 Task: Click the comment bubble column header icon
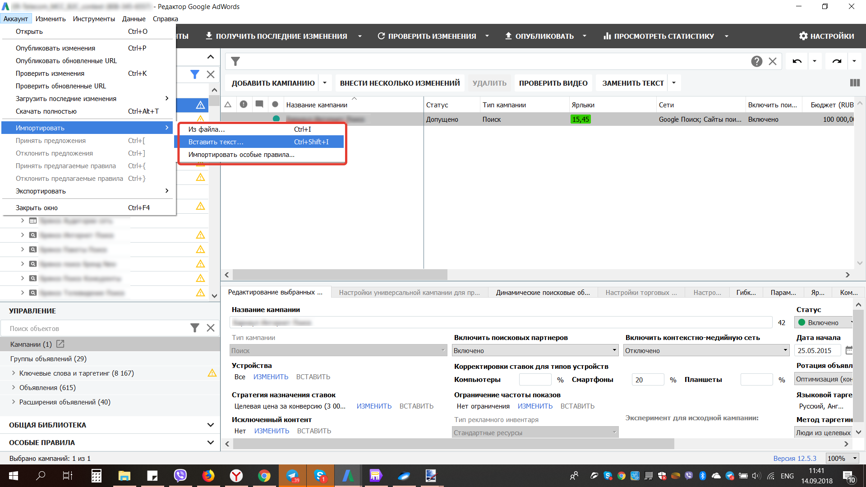click(x=259, y=105)
